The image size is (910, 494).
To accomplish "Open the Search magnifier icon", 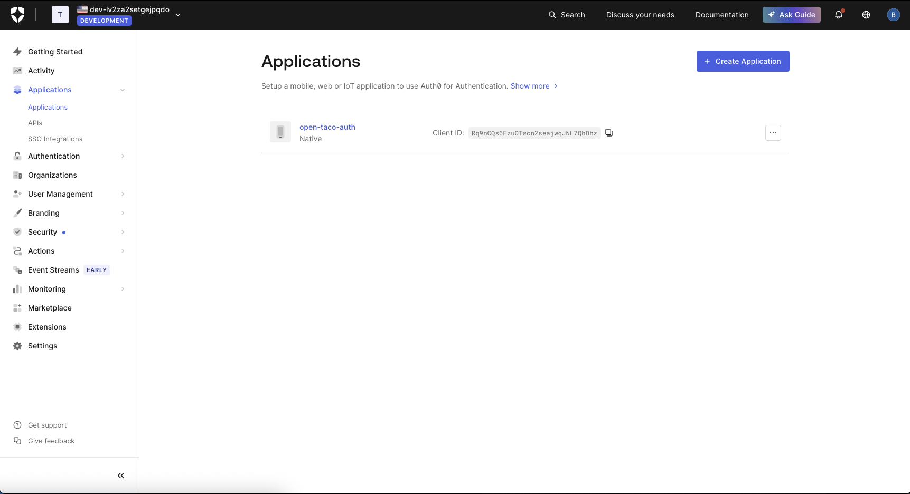I will (551, 15).
